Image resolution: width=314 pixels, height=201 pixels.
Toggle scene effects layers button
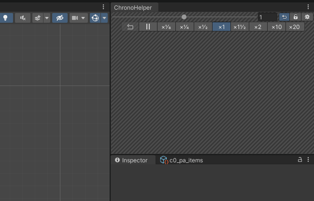(x=38, y=18)
